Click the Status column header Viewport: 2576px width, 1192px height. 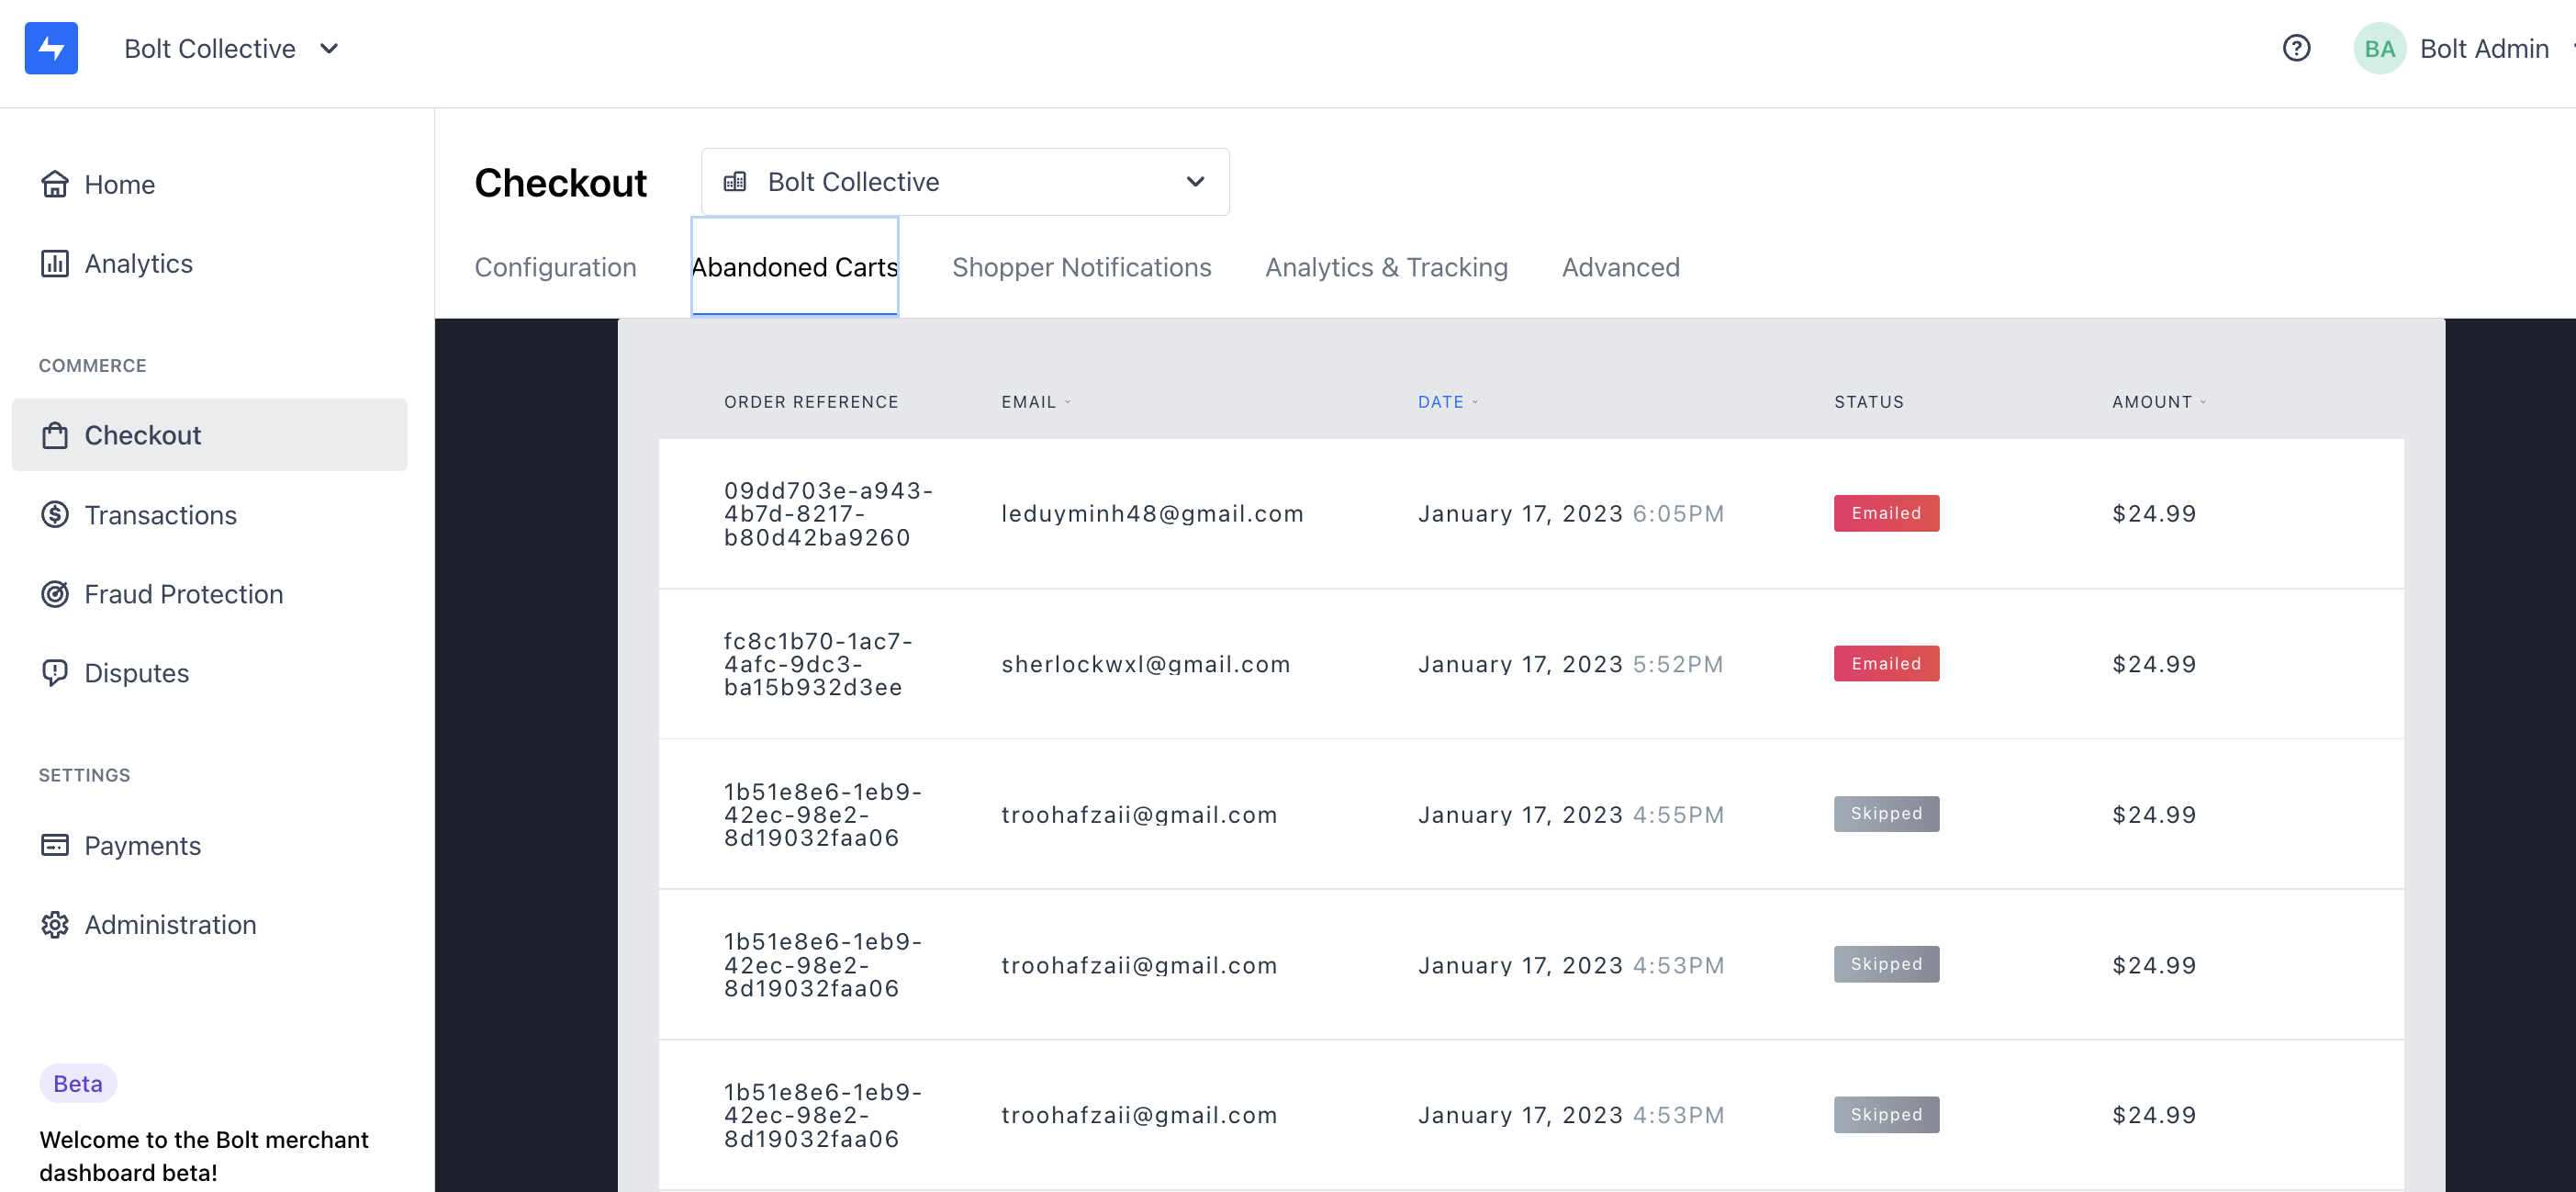coord(1868,402)
